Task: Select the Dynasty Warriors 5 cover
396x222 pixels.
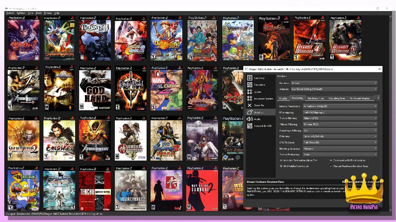Action: (x=345, y=38)
